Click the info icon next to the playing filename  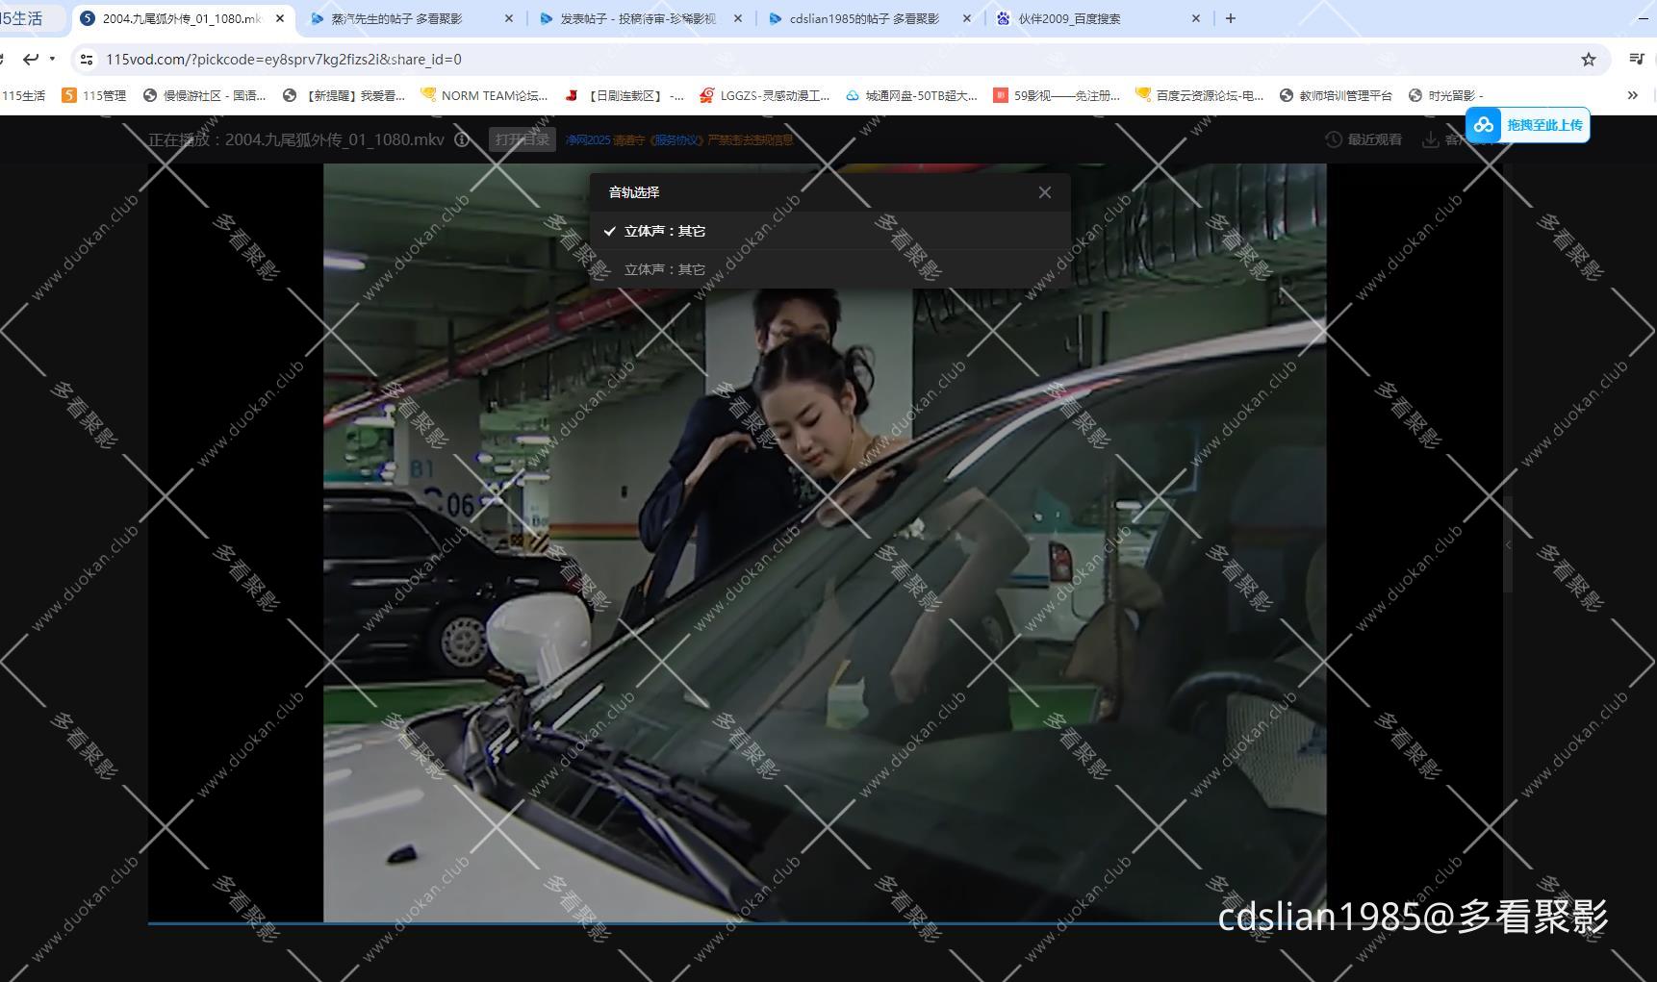pos(462,139)
